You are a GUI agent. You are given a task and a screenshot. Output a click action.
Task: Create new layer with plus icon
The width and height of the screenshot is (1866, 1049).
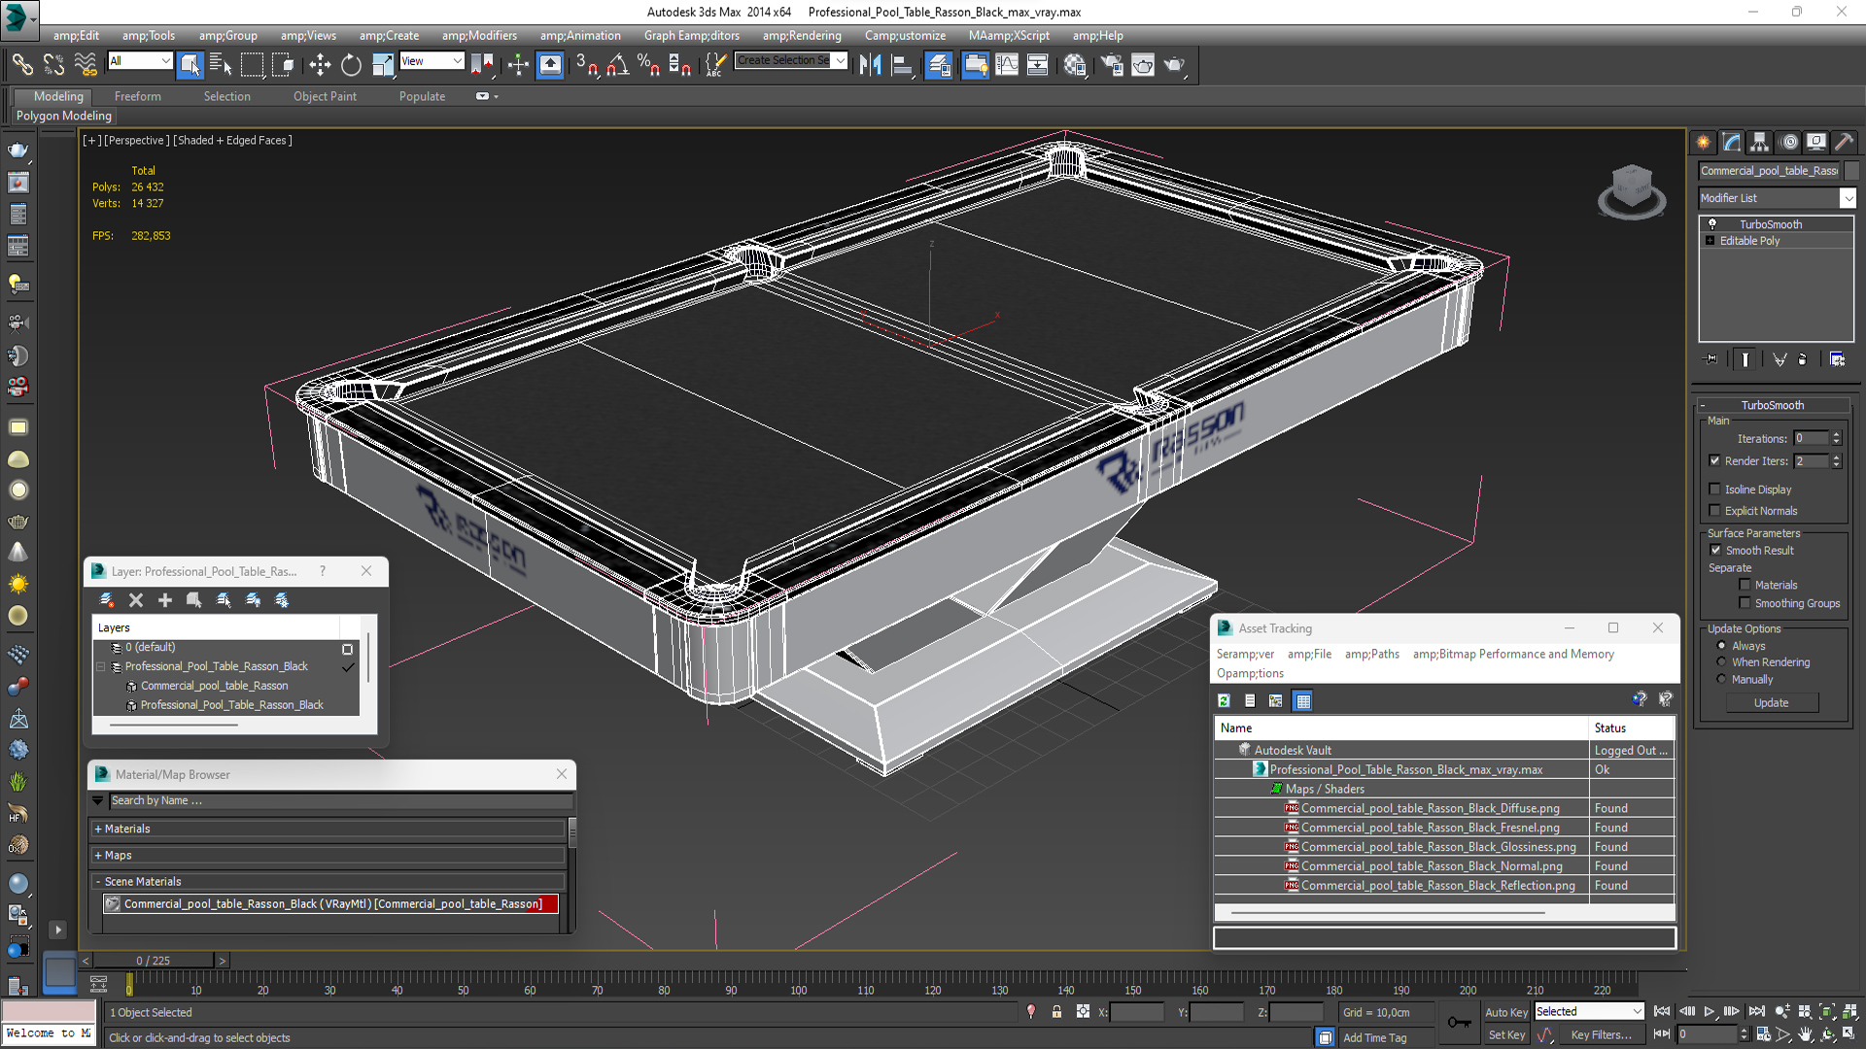point(164,600)
